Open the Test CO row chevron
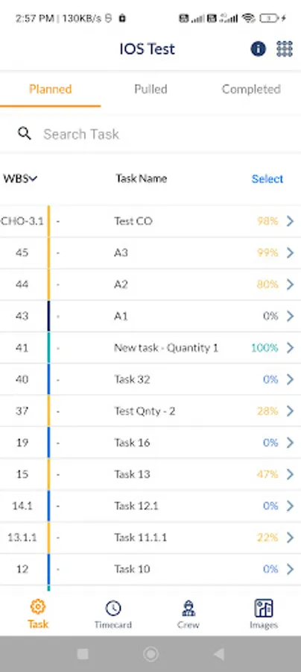The height and width of the screenshot is (672, 301). 290,221
